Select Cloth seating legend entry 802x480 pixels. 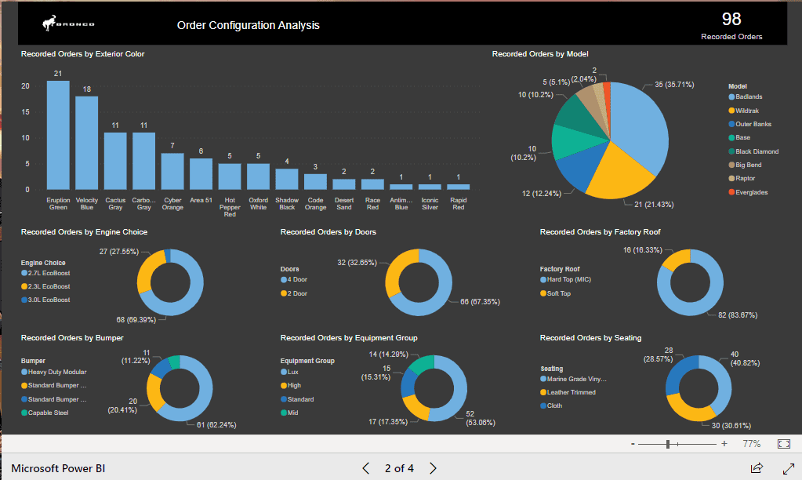(551, 405)
